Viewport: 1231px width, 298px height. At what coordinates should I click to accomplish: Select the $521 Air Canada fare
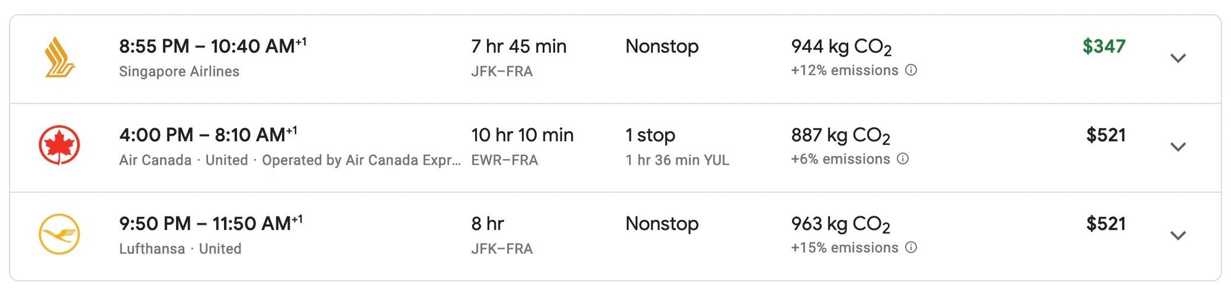[x=1105, y=135]
